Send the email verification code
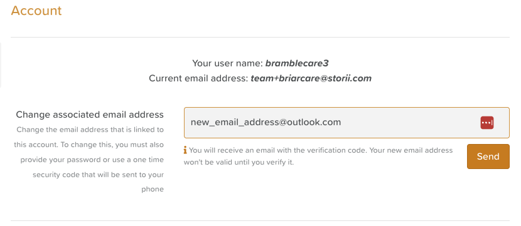This screenshot has width=521, height=226. [x=488, y=157]
